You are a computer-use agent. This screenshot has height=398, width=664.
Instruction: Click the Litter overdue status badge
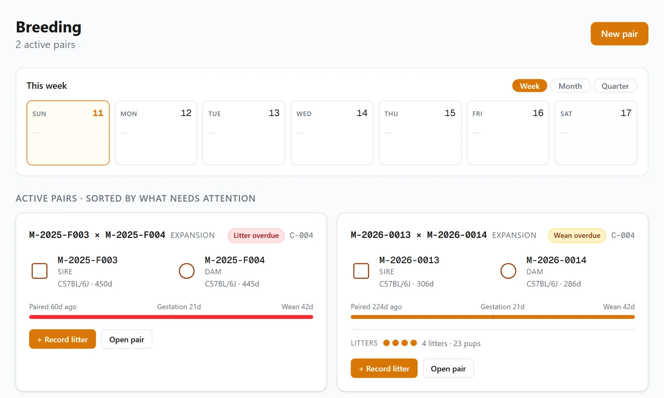(256, 235)
